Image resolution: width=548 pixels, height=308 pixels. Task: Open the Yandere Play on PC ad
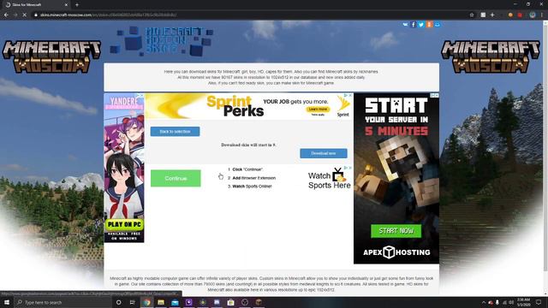124,168
